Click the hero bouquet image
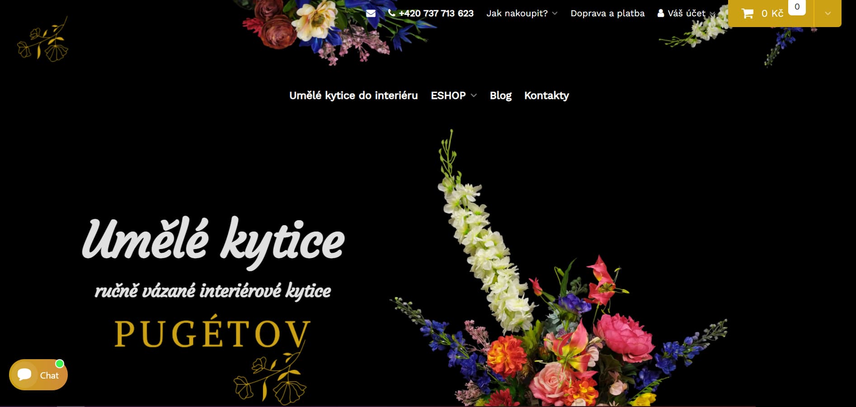 click(x=558, y=268)
